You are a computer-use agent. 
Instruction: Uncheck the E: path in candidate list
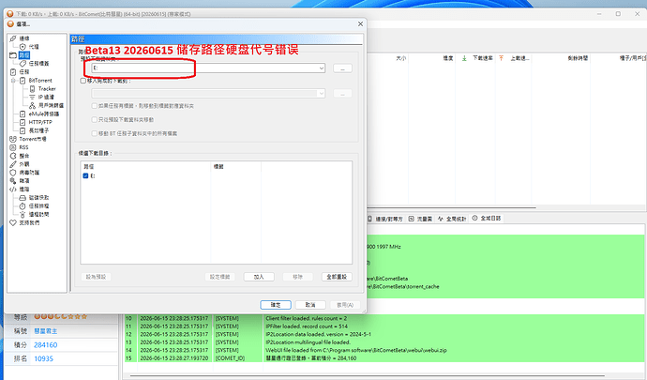click(x=86, y=176)
